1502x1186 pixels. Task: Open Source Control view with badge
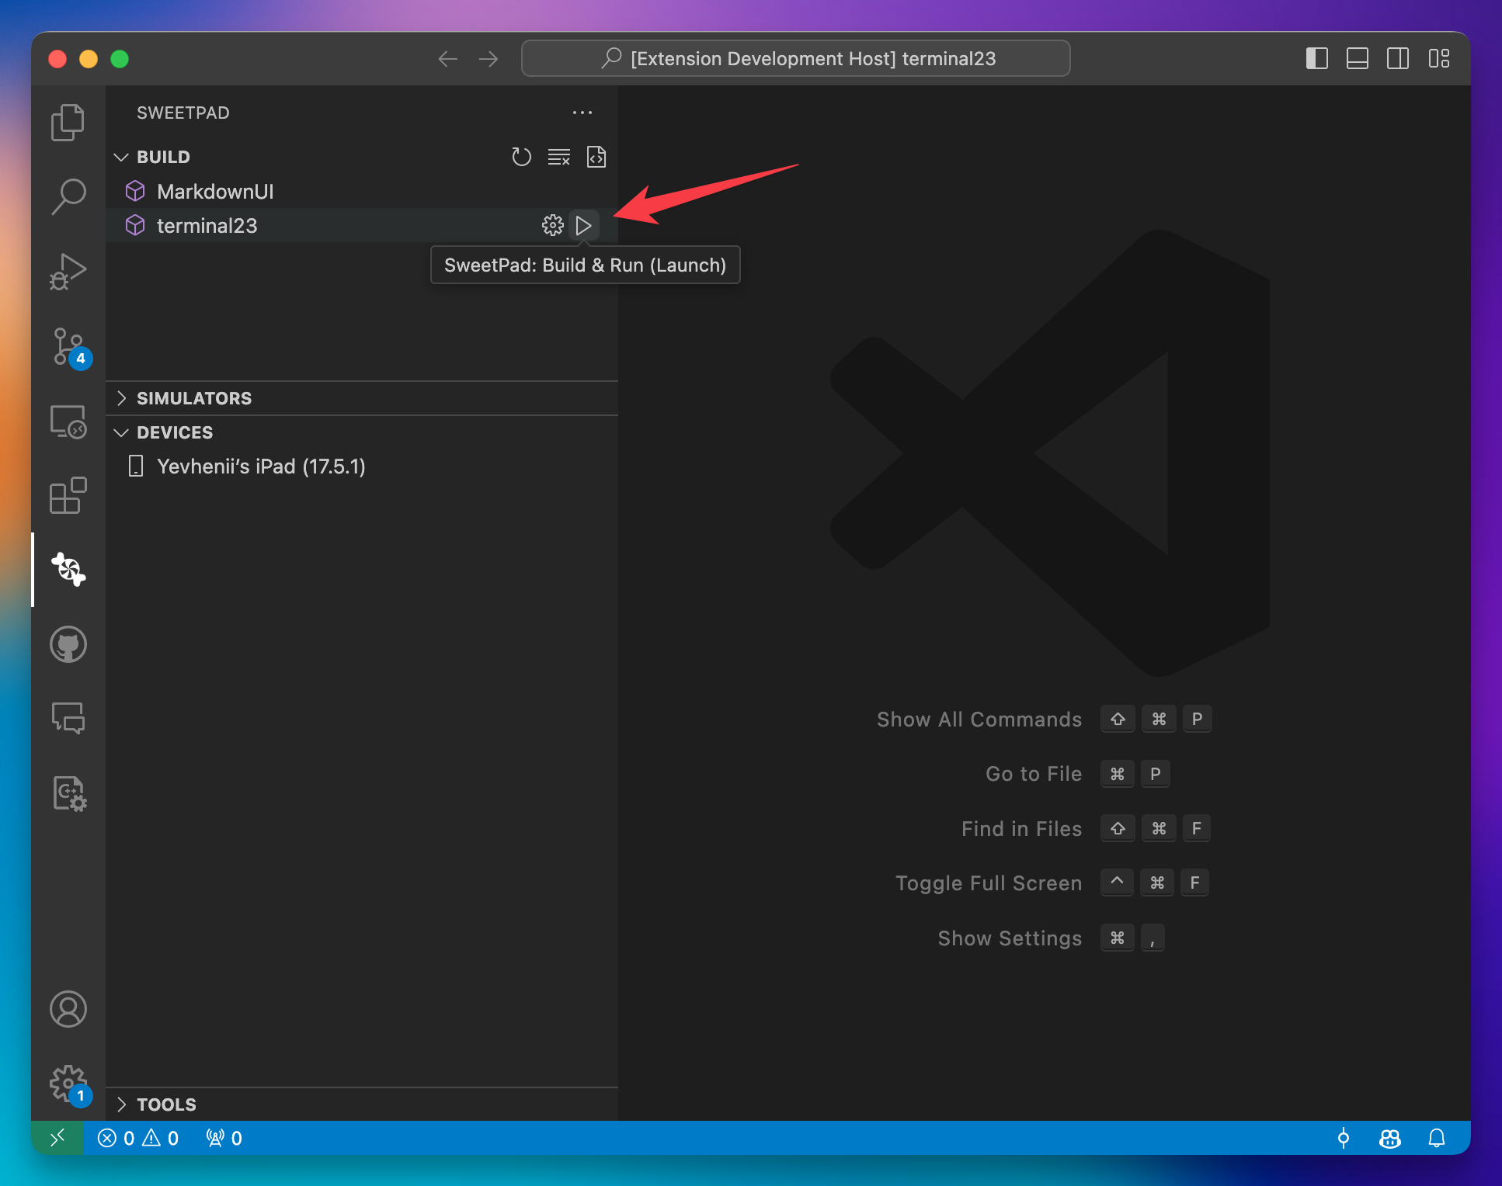68,347
